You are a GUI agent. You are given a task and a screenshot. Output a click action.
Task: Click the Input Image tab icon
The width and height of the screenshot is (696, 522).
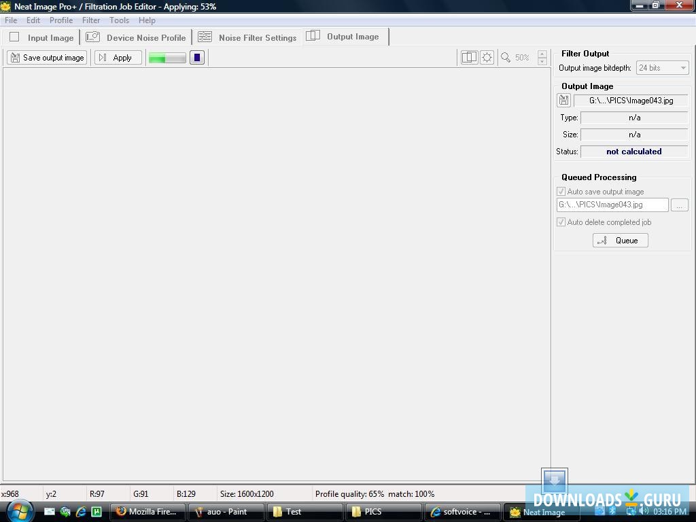[15, 37]
